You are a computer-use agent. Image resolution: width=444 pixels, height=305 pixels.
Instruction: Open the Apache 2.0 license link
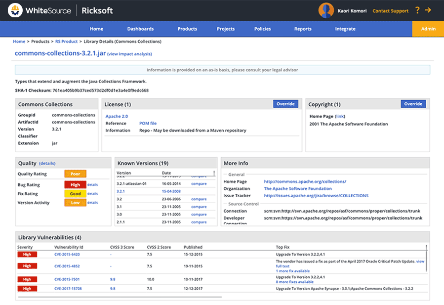tap(117, 116)
